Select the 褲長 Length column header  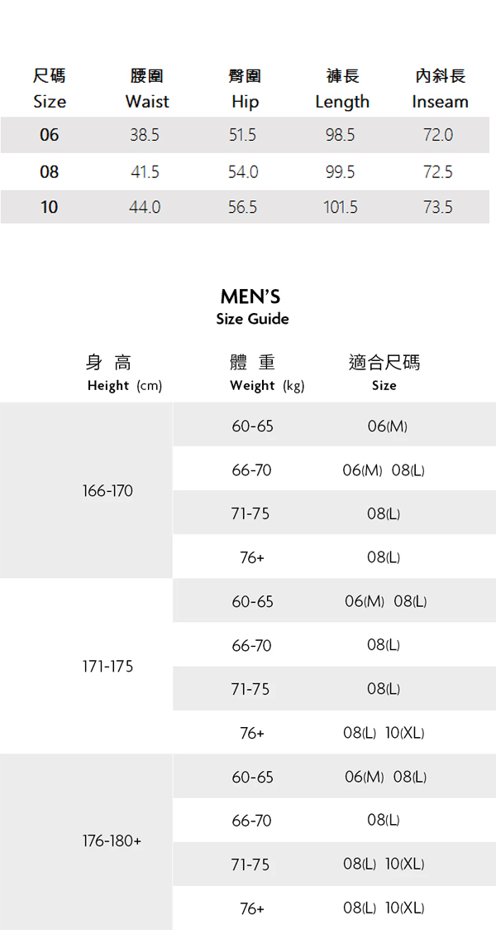(342, 89)
